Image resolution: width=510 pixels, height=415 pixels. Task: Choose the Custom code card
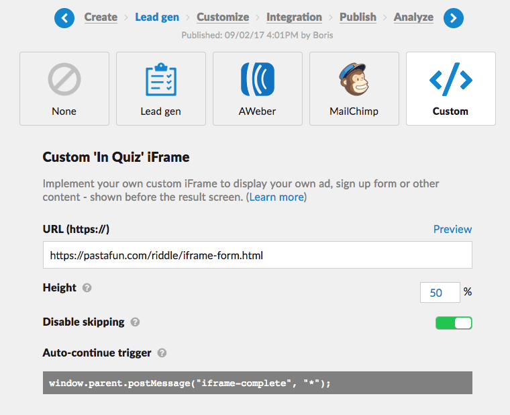tap(451, 89)
